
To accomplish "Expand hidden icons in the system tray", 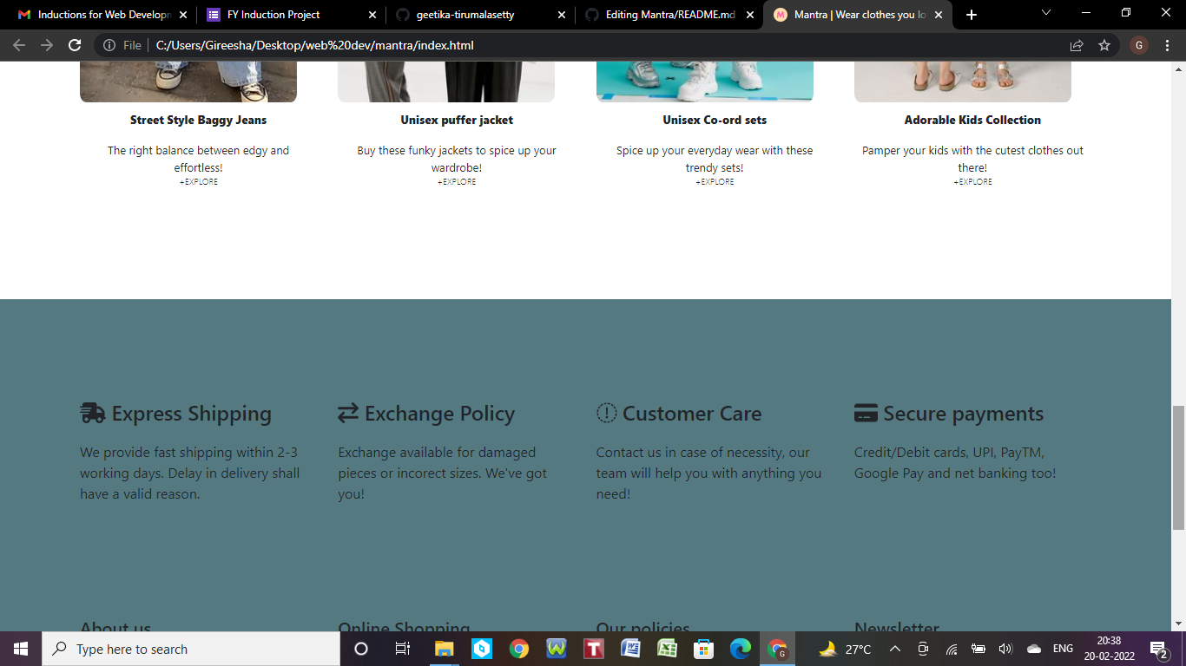I will [x=894, y=649].
